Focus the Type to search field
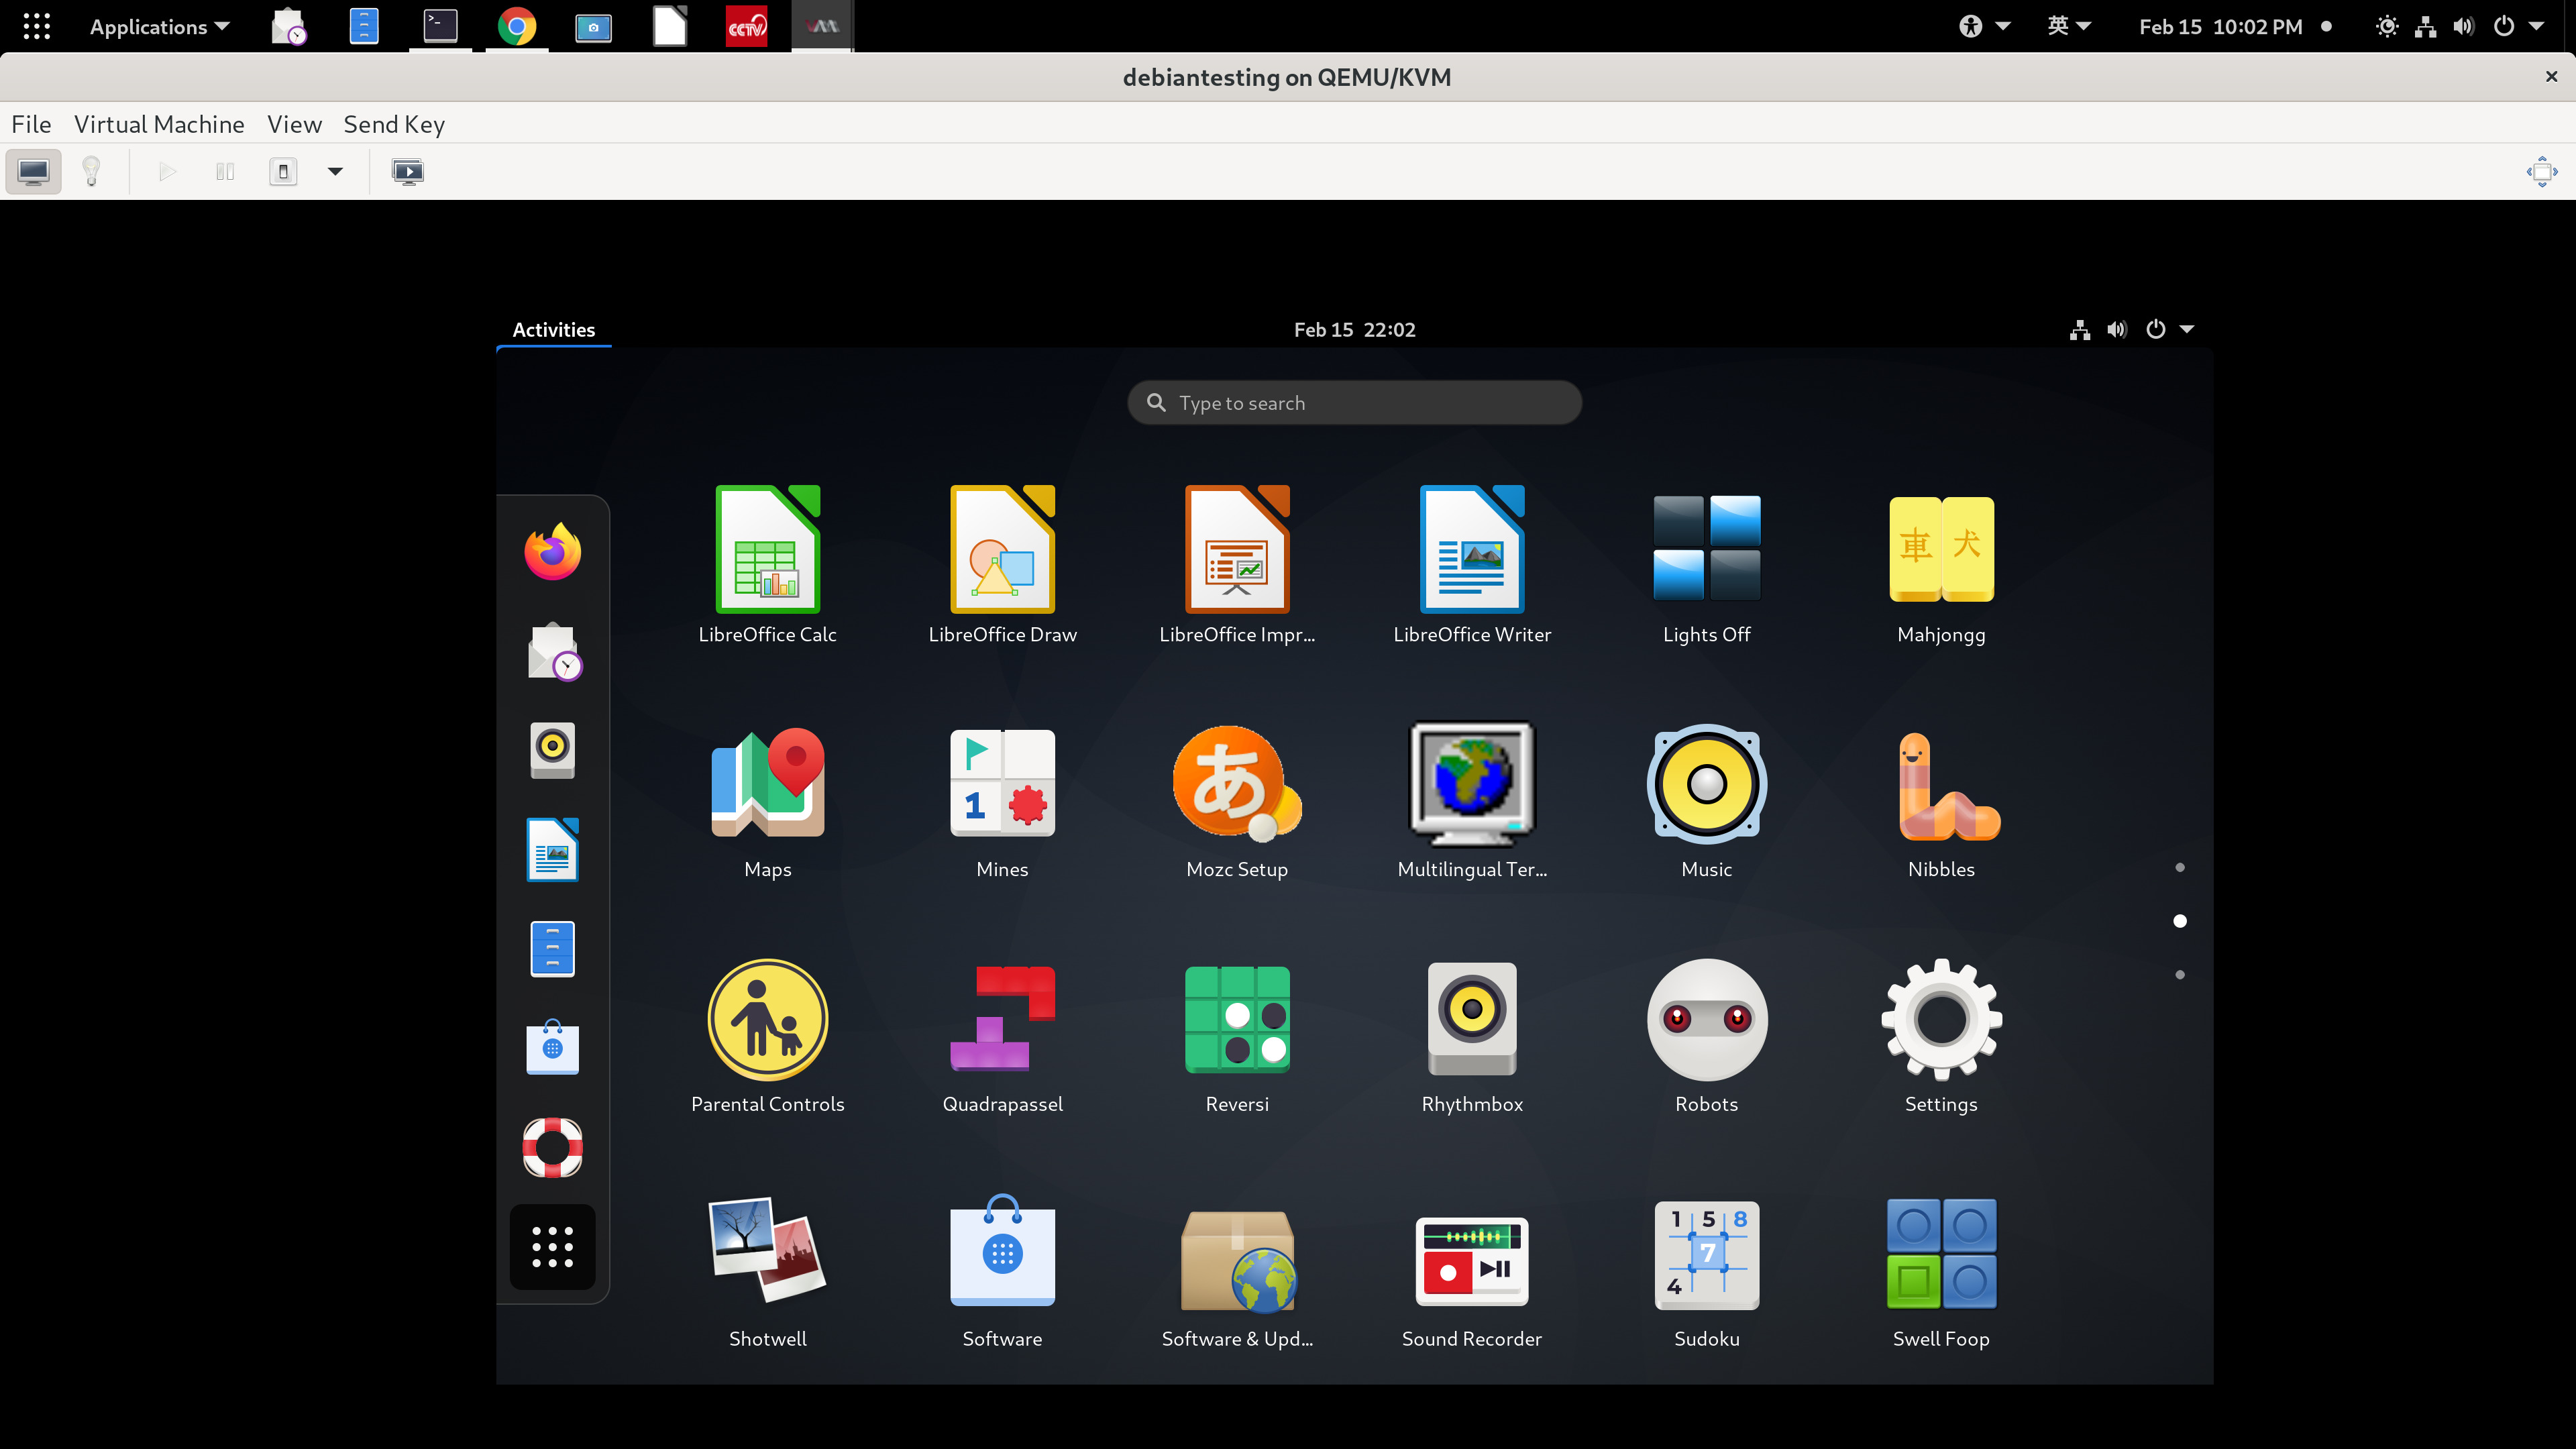The height and width of the screenshot is (1449, 2576). (1354, 402)
